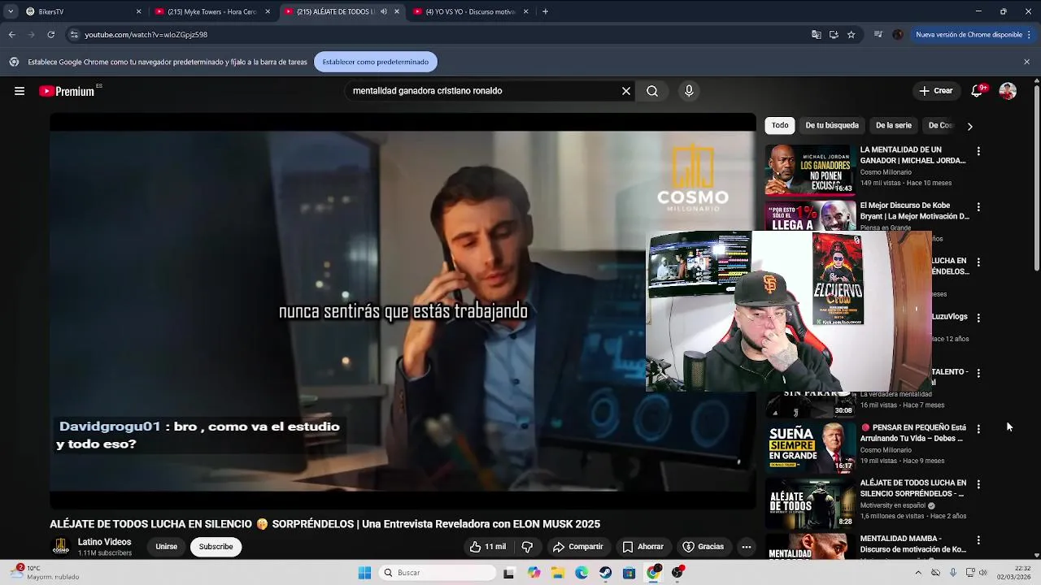Like the video with thumbs up
Screen dimensions: 1041x585
(488, 547)
